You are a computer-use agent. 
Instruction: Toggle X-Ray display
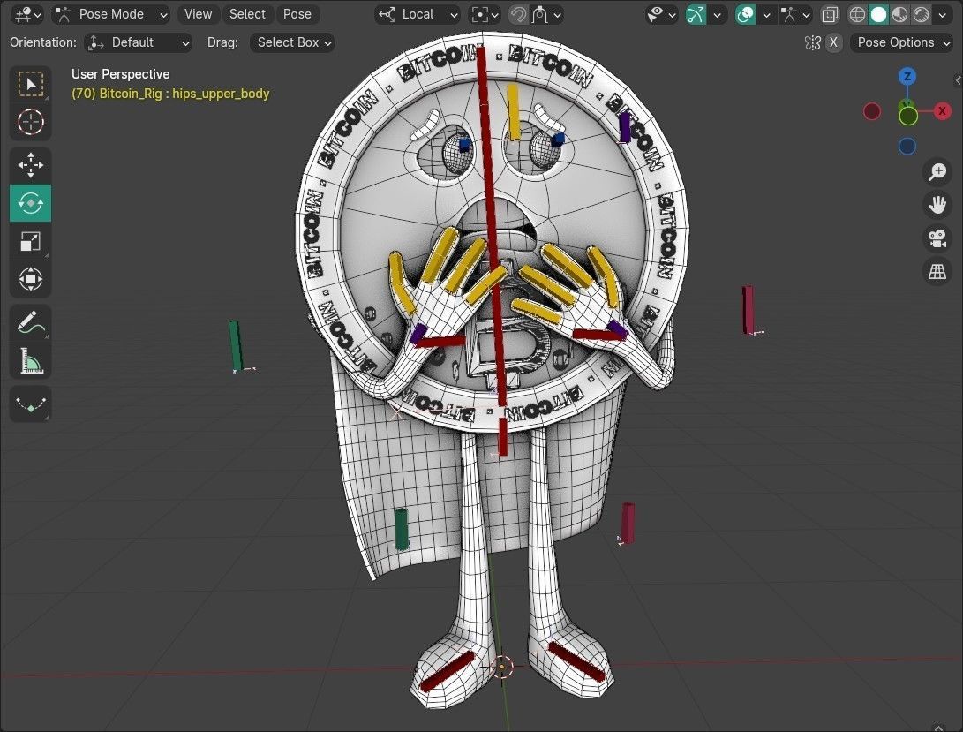pos(830,14)
